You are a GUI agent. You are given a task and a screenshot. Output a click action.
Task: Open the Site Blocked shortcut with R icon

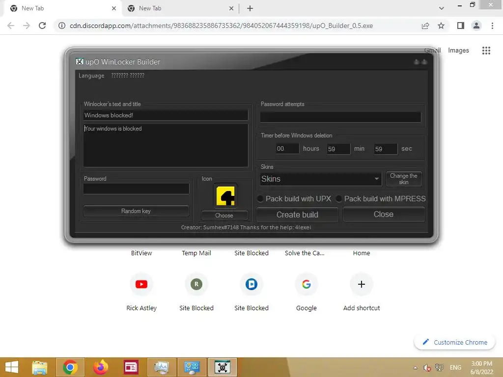click(196, 284)
